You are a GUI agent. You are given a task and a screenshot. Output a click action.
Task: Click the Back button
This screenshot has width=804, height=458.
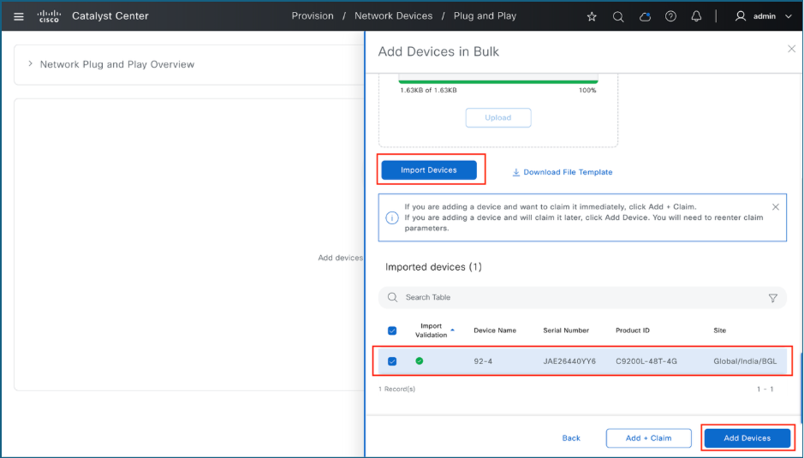[571, 438]
